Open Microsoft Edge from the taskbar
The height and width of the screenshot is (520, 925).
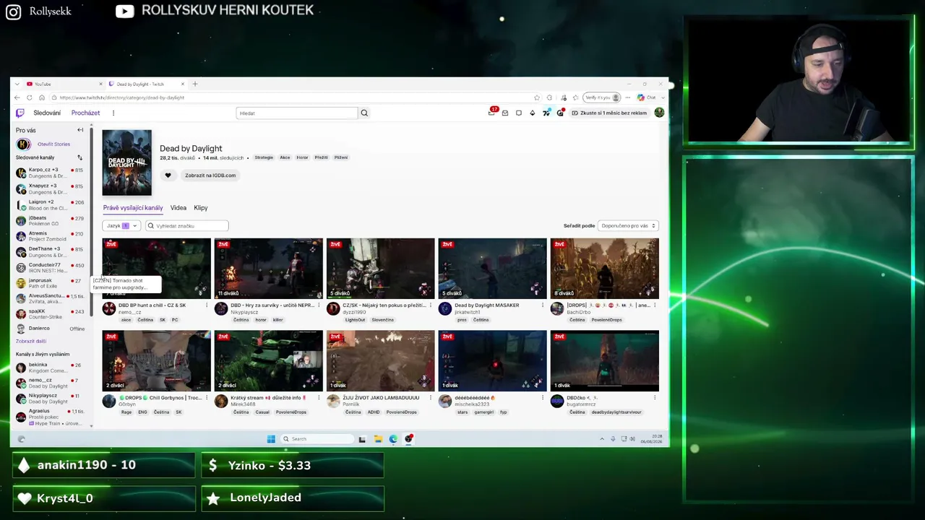click(x=393, y=438)
